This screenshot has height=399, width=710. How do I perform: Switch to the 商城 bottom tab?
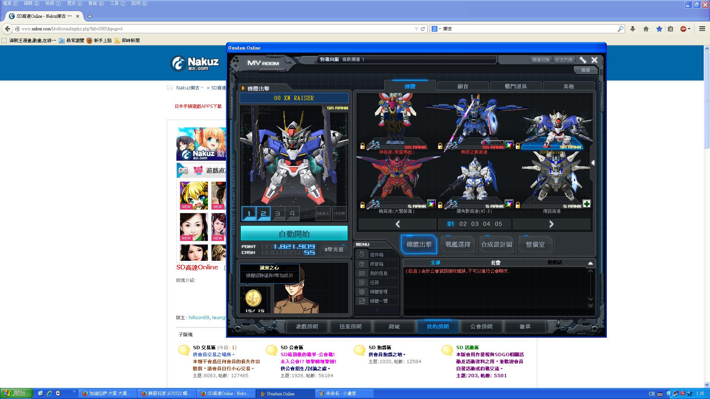[394, 327]
